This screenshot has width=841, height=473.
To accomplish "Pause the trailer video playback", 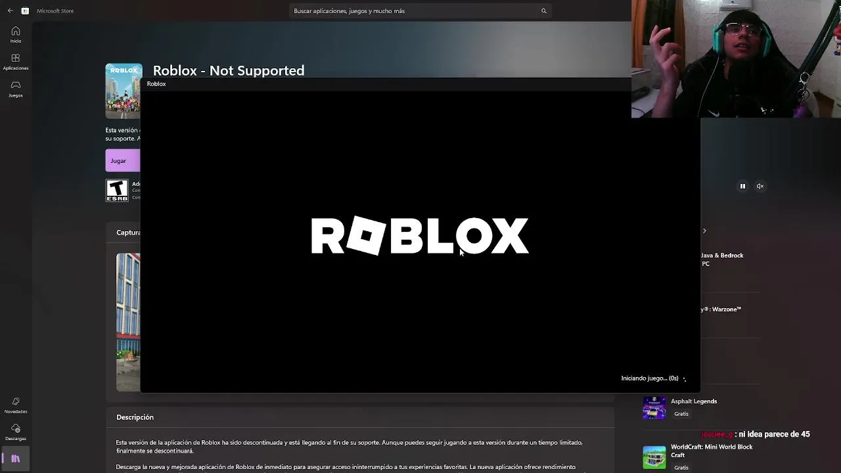I will 742,186.
